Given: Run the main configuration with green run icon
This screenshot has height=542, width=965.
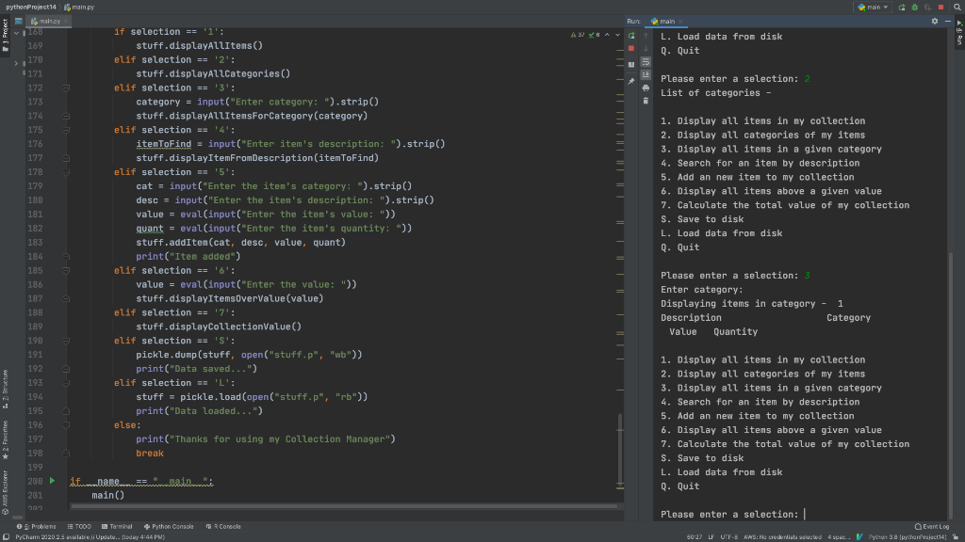Looking at the screenshot, I should 901,7.
